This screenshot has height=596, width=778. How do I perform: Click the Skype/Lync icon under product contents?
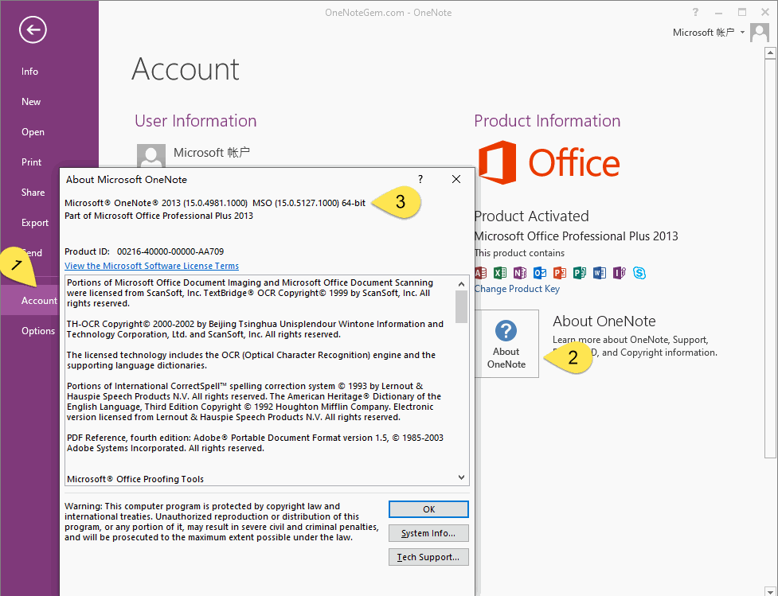coord(639,273)
